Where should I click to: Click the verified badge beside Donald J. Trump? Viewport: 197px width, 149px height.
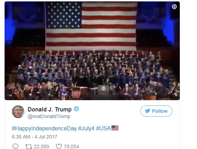point(76,109)
